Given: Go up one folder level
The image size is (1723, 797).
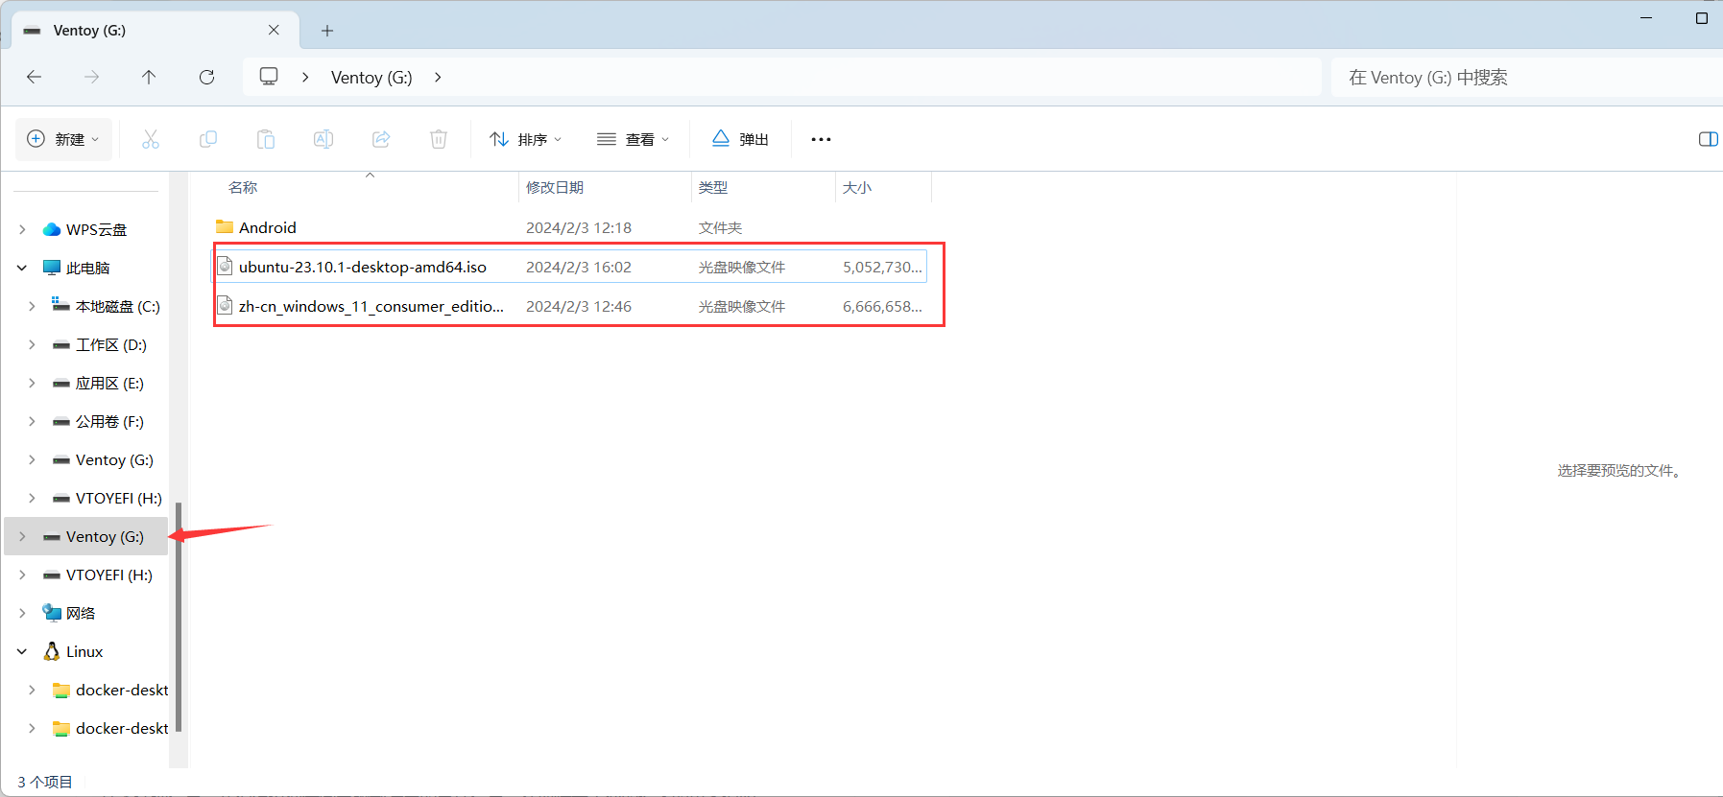Looking at the screenshot, I should tap(149, 77).
